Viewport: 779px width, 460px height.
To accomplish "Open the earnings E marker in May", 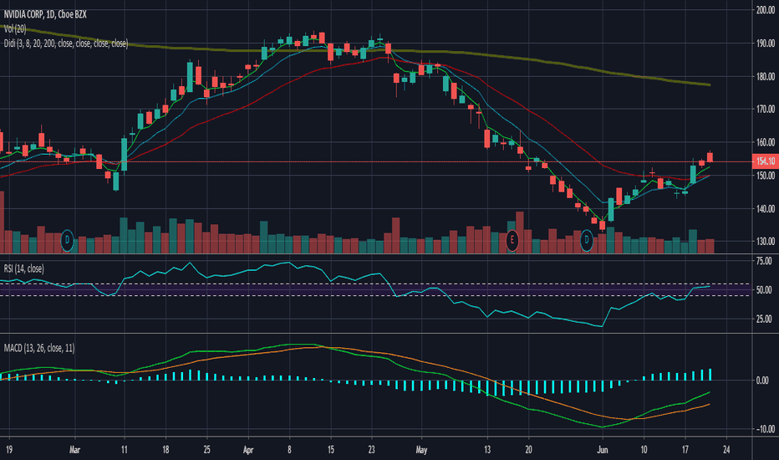I will click(512, 241).
